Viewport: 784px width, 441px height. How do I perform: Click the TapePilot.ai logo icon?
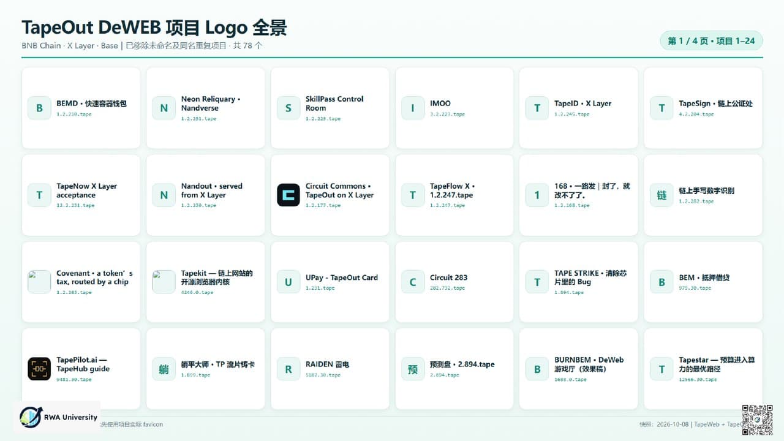click(39, 369)
